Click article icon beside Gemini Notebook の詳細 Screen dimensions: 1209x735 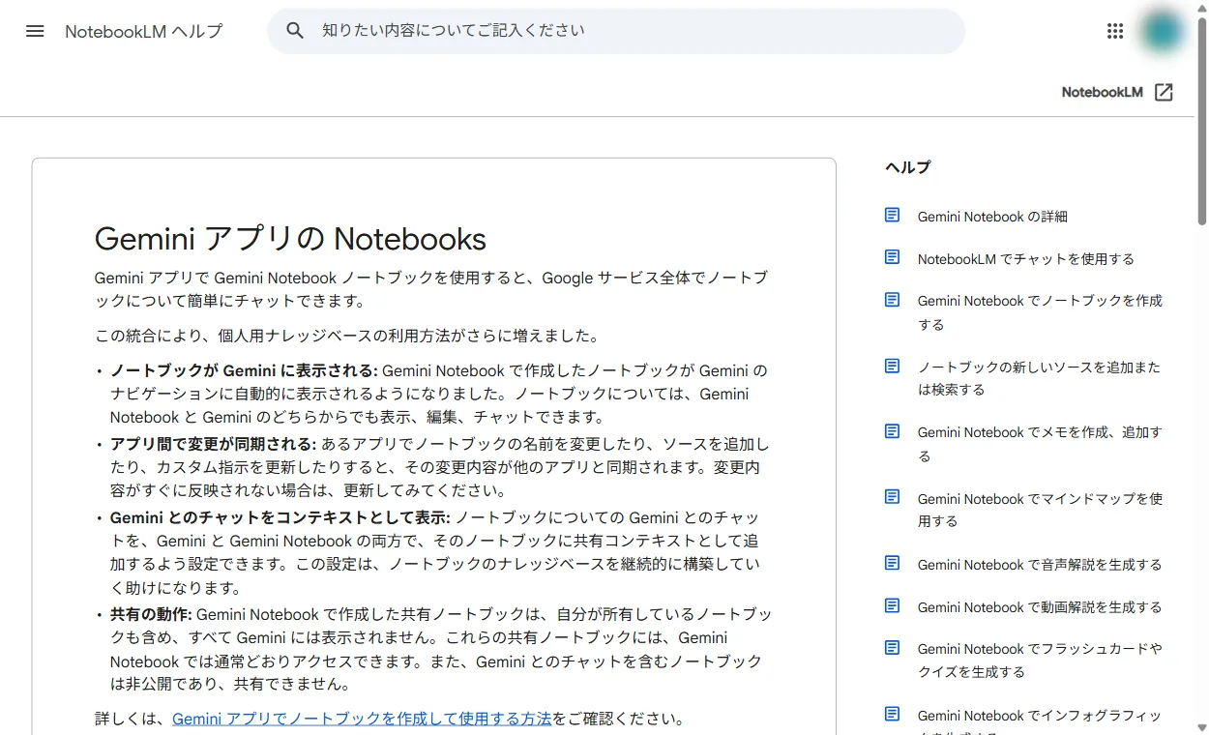coord(893,216)
